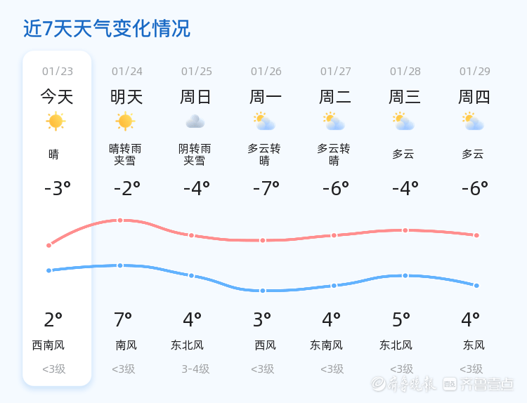Image resolution: width=527 pixels, height=403 pixels.
Task: Click the 阴转雨夹雪 weather description
Action: coord(195,154)
